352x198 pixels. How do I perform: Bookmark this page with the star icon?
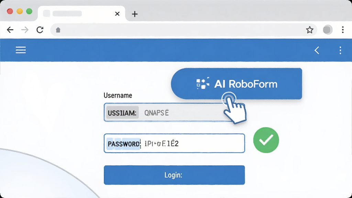point(310,30)
